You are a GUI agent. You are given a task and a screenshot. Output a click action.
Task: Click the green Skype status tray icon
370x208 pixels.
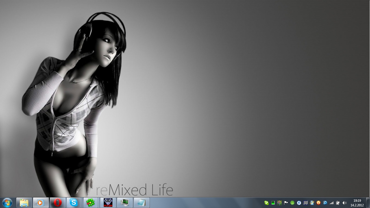click(x=267, y=203)
